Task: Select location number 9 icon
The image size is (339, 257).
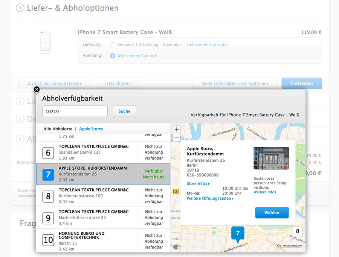Action: [48, 218]
